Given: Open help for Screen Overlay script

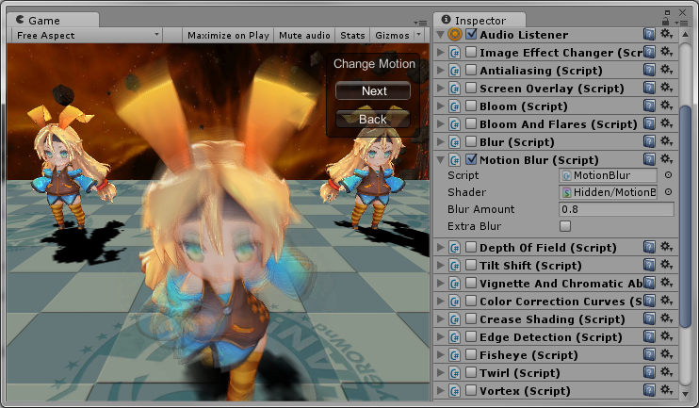Looking at the screenshot, I should (649, 88).
